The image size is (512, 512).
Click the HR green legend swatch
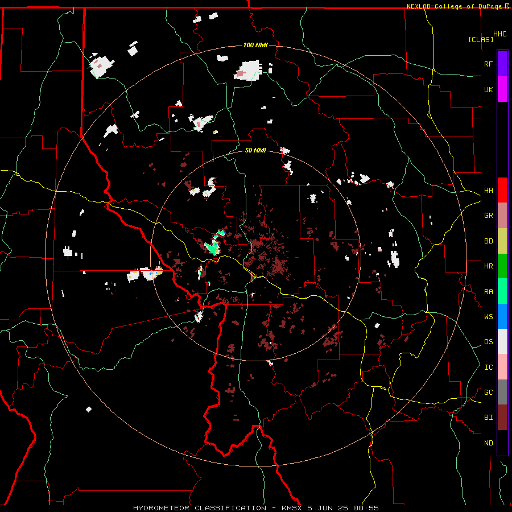[502, 266]
